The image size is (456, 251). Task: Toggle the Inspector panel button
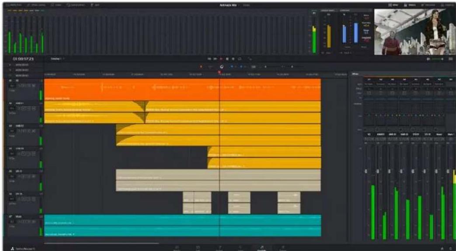pyautogui.click(x=447, y=5)
